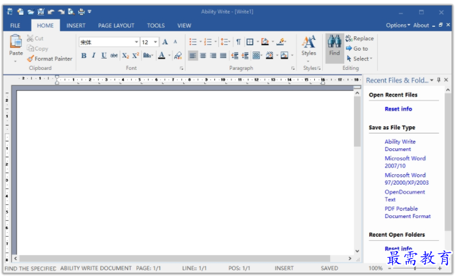
Task: Show paragraph marks with the pilcrow icon
Action: click(x=238, y=42)
